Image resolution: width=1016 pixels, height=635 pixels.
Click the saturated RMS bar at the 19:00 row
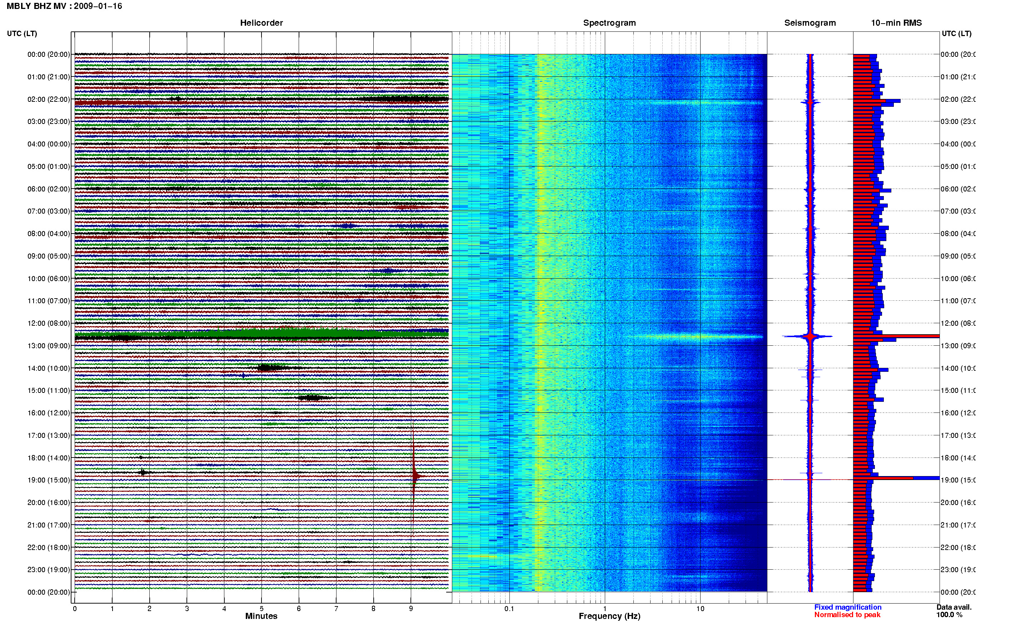pos(896,478)
